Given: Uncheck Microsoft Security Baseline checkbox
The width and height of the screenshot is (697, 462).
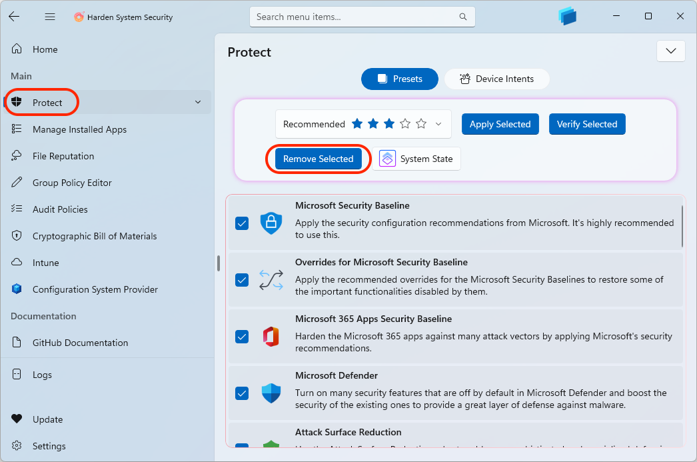Looking at the screenshot, I should click(x=242, y=223).
